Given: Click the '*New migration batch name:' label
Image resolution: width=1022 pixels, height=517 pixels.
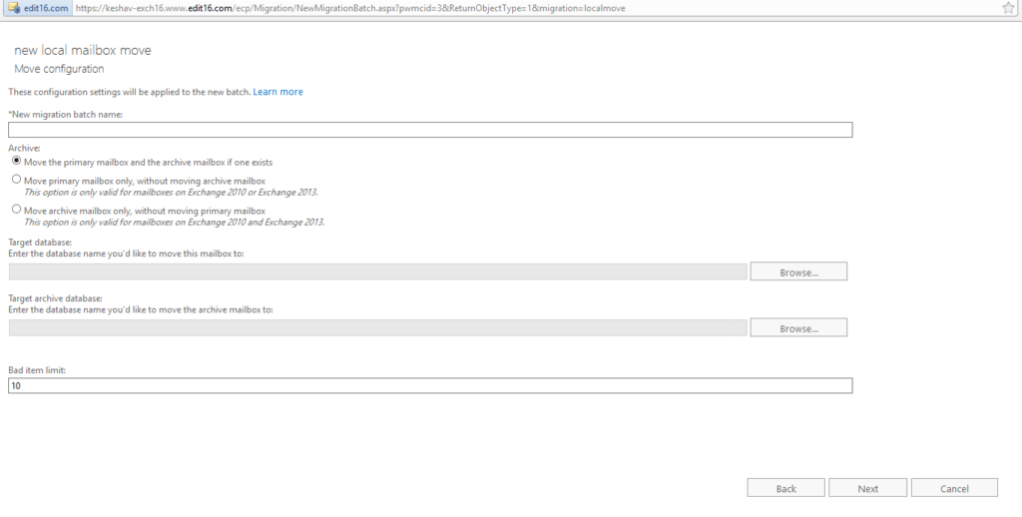Looking at the screenshot, I should coord(65,114).
